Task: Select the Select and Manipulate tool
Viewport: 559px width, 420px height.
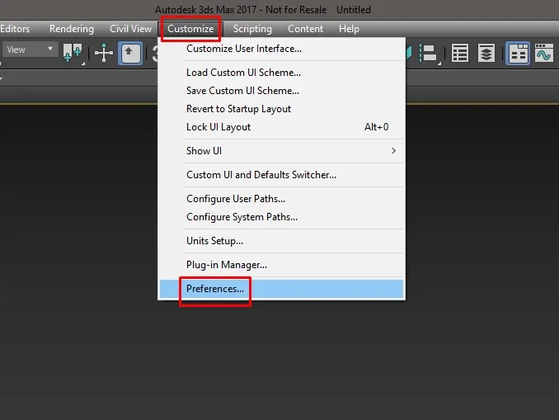Action: point(104,54)
